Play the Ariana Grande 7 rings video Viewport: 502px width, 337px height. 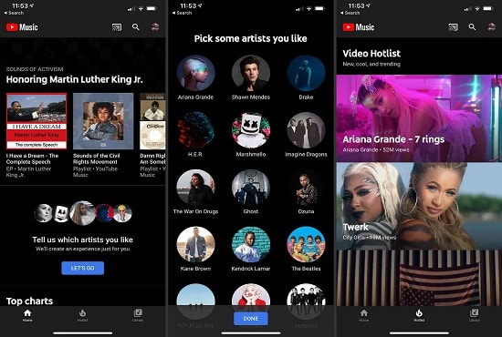click(419, 118)
